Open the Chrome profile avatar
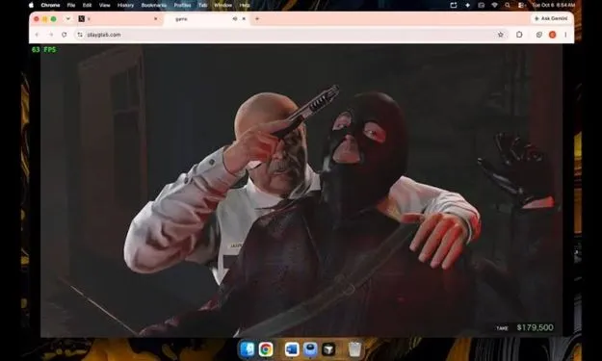The image size is (602, 361). [x=553, y=35]
